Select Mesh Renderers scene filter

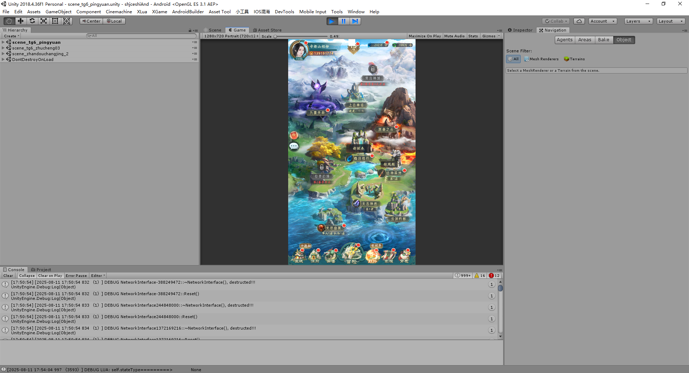541,59
